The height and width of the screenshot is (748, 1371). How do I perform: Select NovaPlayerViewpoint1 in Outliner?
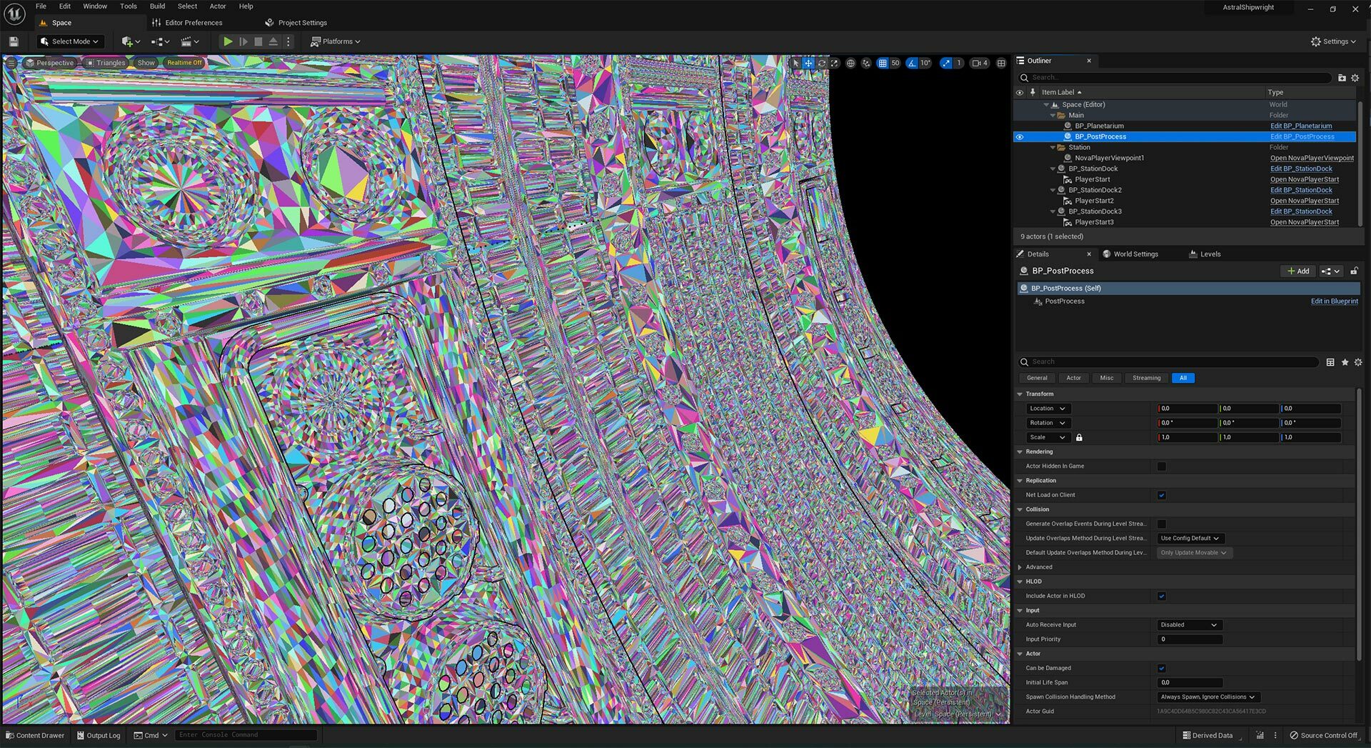[1109, 159]
